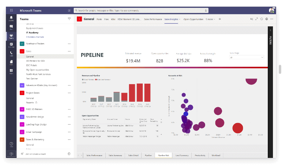Viewport: 282px width, 165px height.
Task: Reload the Sales Insights tab
Action: click(261, 19)
